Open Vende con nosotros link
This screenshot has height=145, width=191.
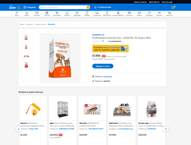tap(140, 2)
